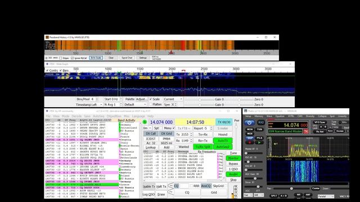Image resolution: width=360 pixels, height=202 pixels.
Task: Click the TUN button in Thetis
Action: 259,130
